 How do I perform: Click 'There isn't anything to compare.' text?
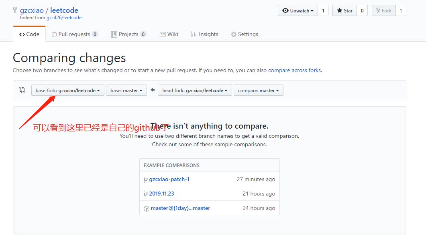(x=210, y=126)
